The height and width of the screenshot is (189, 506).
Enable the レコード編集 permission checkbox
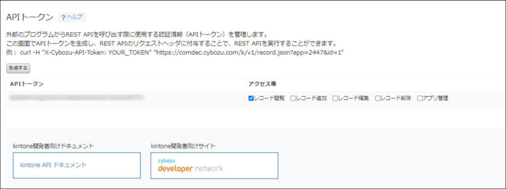pyautogui.click(x=336, y=98)
